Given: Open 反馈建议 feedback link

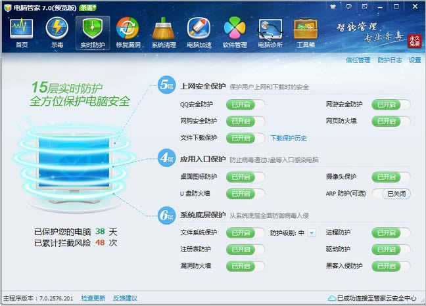Looking at the screenshot, I should click(125, 298).
